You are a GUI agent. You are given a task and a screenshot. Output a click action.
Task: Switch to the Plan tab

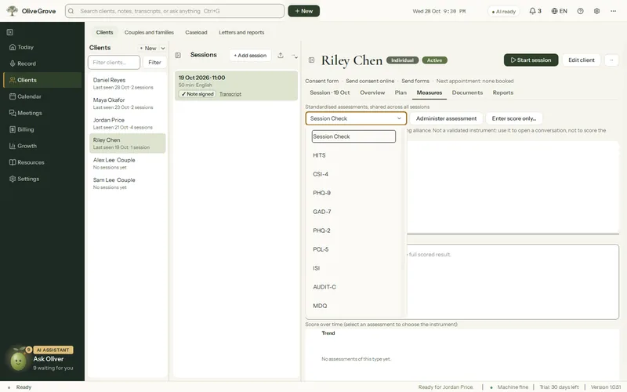pos(400,93)
